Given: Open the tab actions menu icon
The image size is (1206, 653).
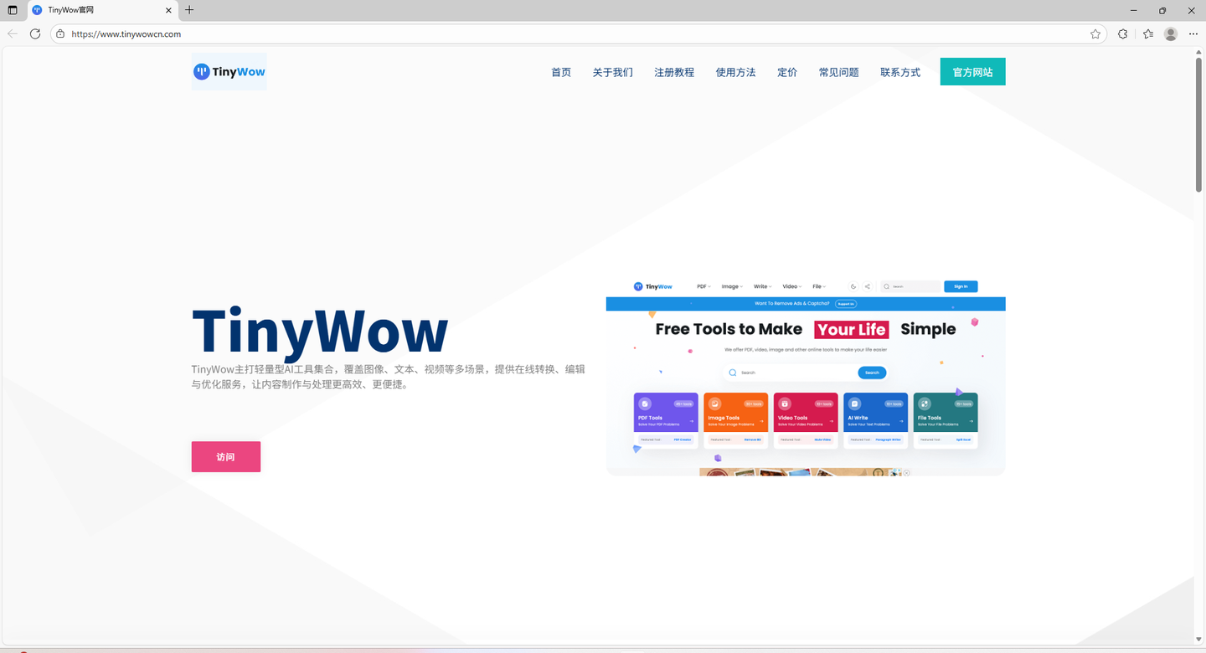Looking at the screenshot, I should coord(12,10).
